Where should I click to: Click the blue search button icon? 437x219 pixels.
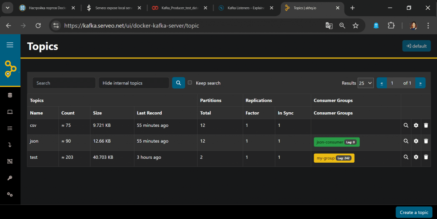(x=178, y=83)
